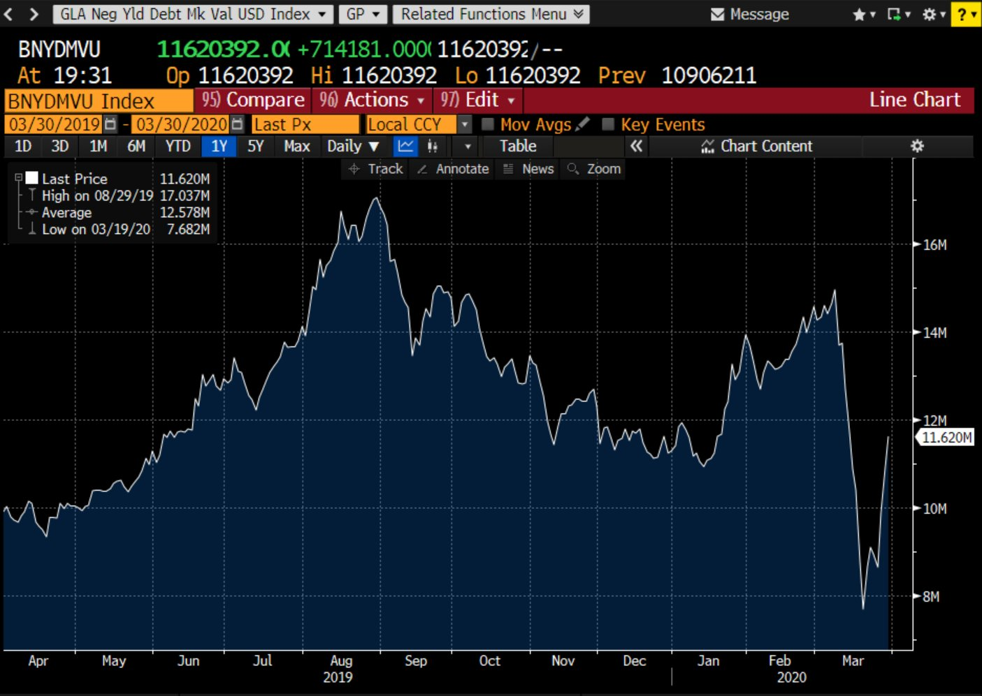Open the Local CCY currency dropdown
The height and width of the screenshot is (696, 982).
pos(464,125)
